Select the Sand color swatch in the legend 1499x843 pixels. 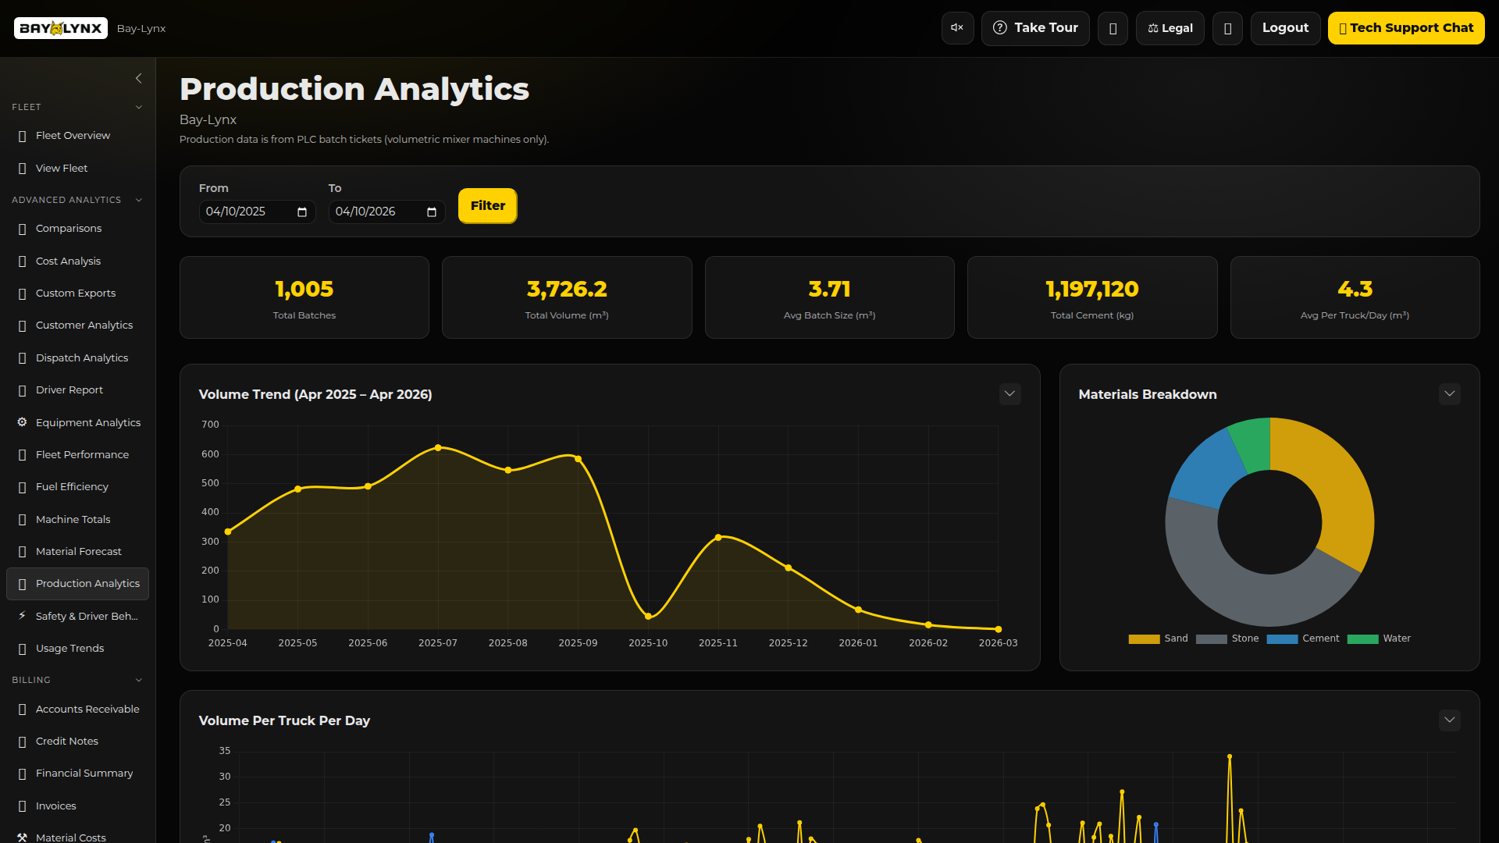(x=1143, y=638)
